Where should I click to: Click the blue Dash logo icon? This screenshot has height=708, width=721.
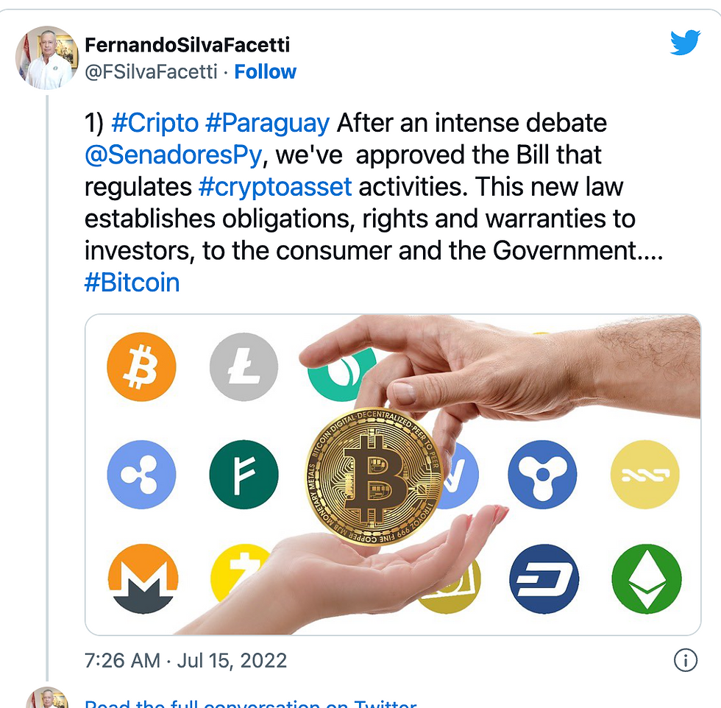(x=544, y=578)
